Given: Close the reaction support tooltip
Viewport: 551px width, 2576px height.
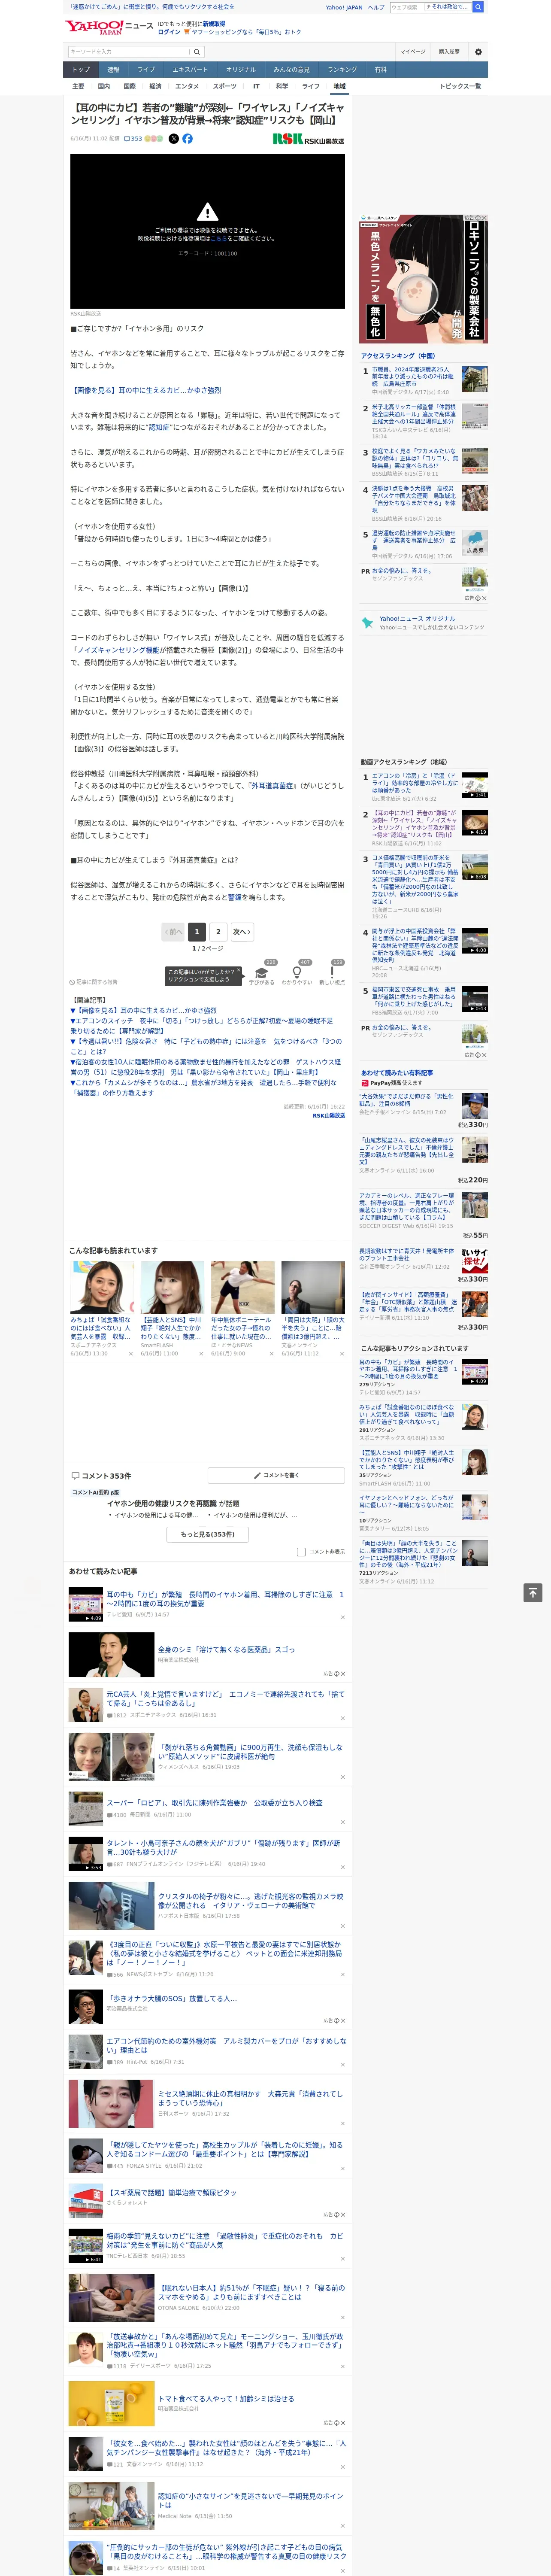Looking at the screenshot, I should coord(238,970).
